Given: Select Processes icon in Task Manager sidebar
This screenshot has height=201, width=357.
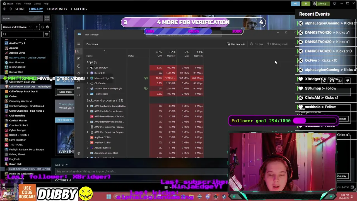Looking at the screenshot, I should point(79,51).
